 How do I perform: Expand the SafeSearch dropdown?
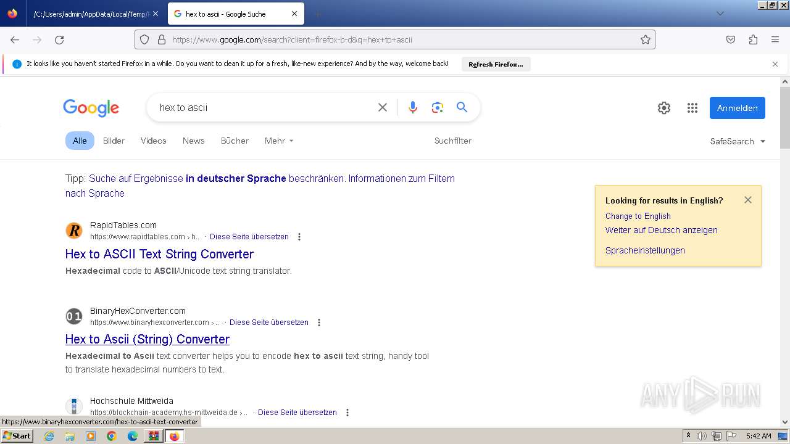point(738,141)
